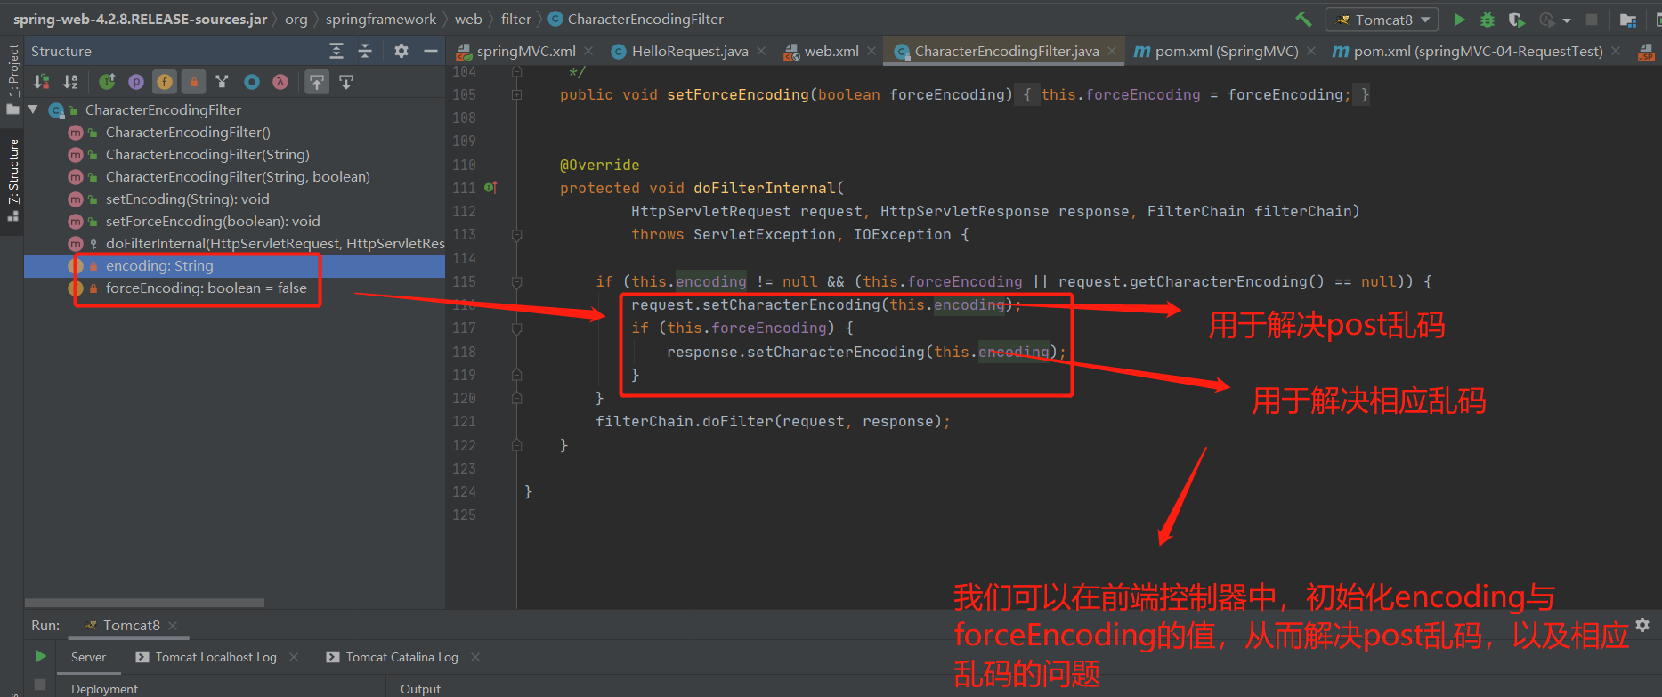Screen dimensions: 1662x697
Task: Click the Profiler run icon
Action: [x=1547, y=19]
